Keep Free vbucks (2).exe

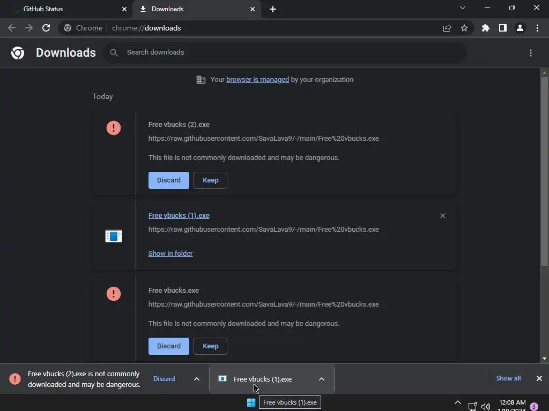210,180
